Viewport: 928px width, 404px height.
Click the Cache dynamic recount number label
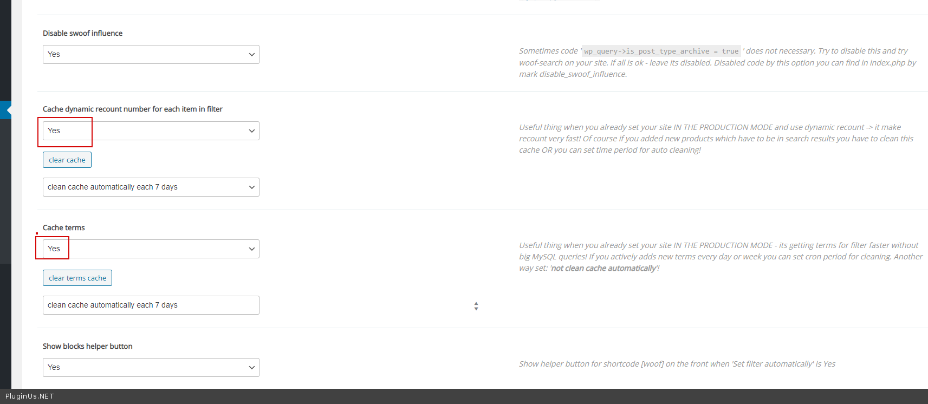(133, 109)
